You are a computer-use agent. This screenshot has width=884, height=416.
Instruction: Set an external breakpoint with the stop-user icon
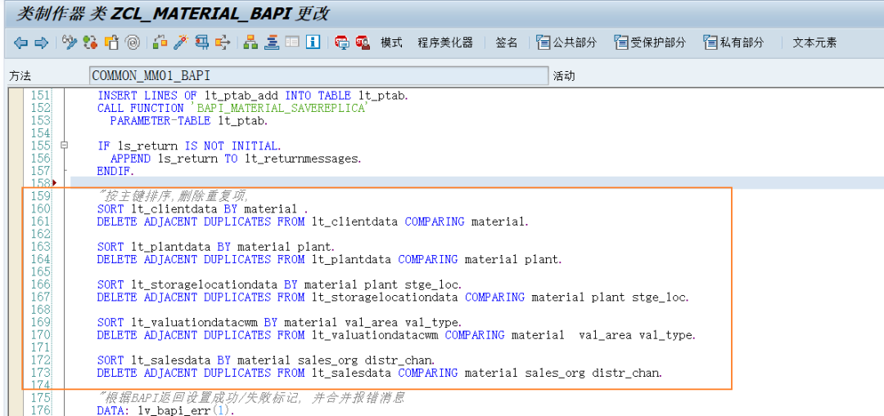pyautogui.click(x=363, y=42)
